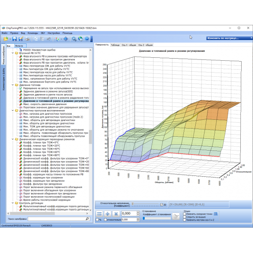Image resolution: width=253 pixels, height=253 pixels.
Task: Click the Print toolbar icon
Action: [x=27, y=38]
